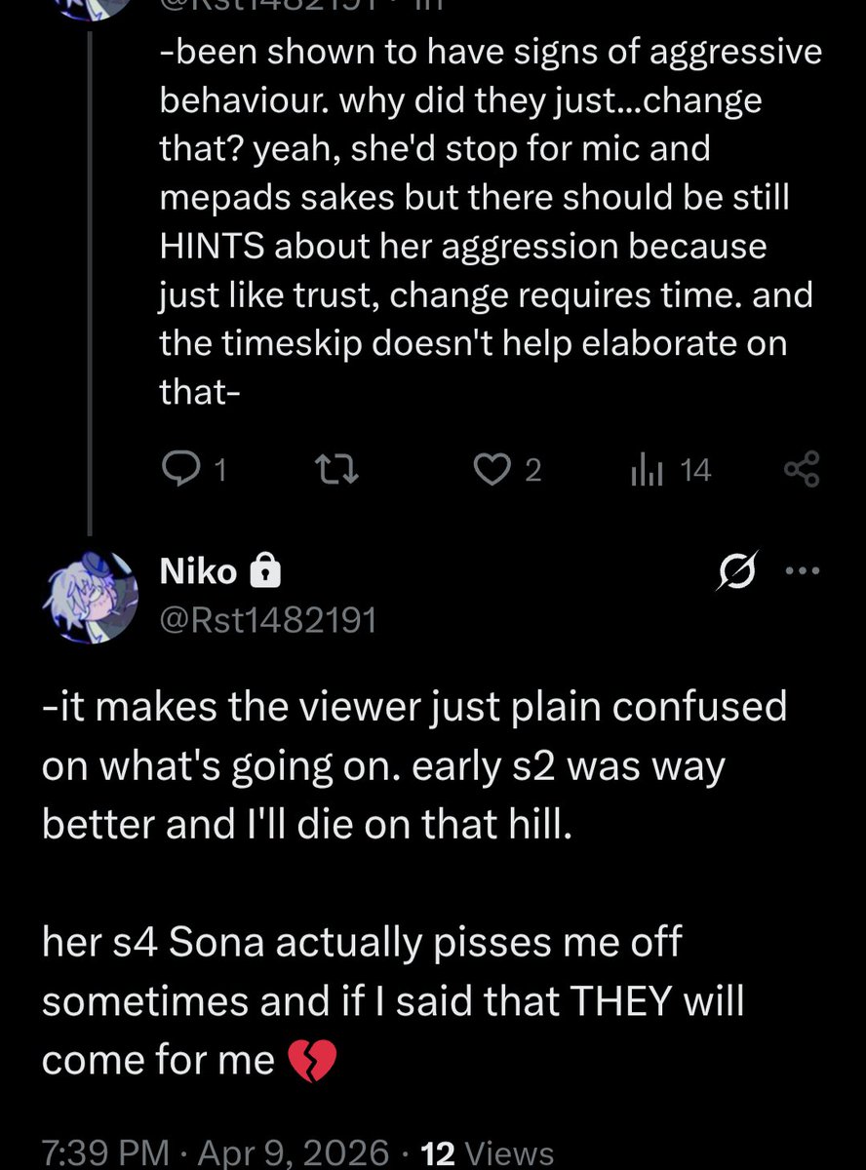The image size is (866, 1170).
Task: Click the lock icon next to Niko
Action: click(265, 573)
